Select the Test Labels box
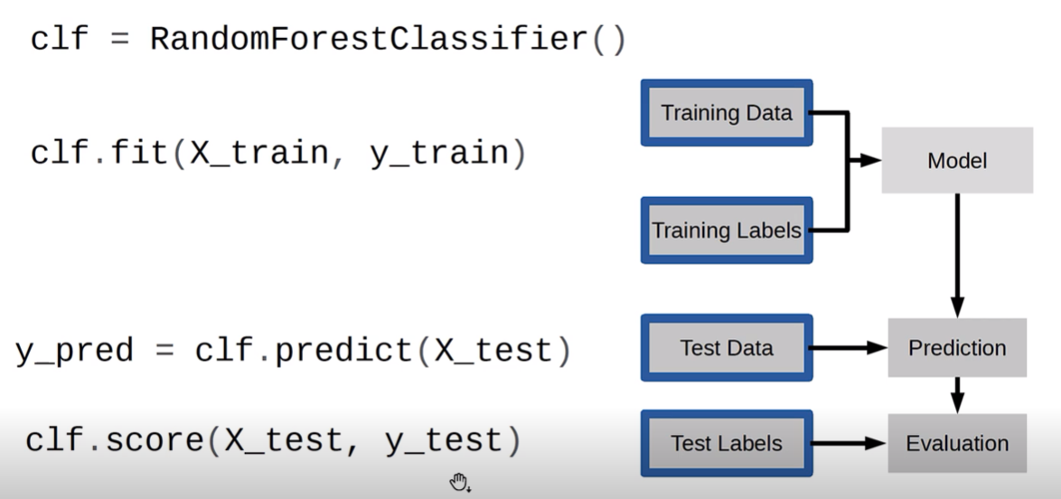The width and height of the screenshot is (1061, 499). tap(727, 444)
